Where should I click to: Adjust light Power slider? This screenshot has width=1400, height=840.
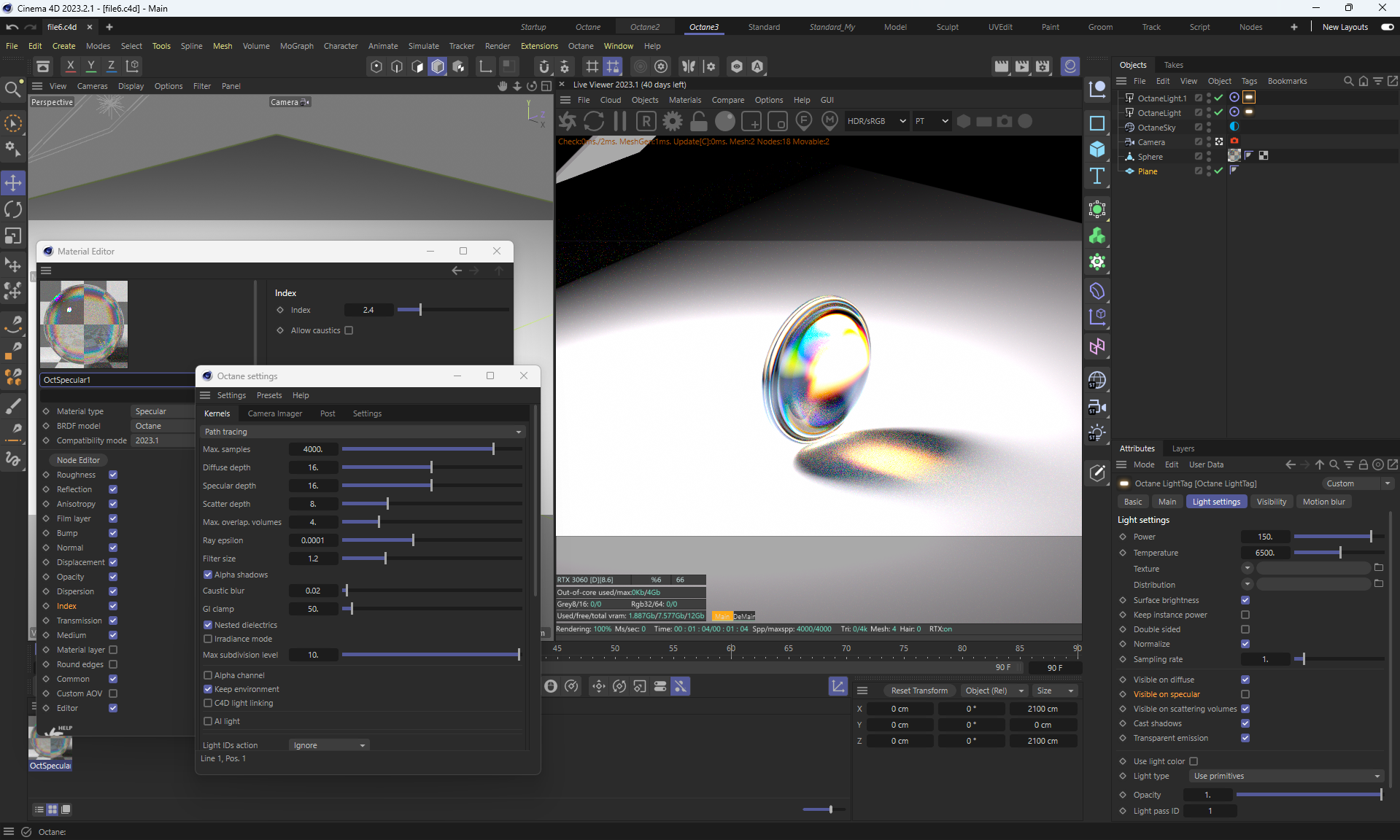tap(1339, 537)
